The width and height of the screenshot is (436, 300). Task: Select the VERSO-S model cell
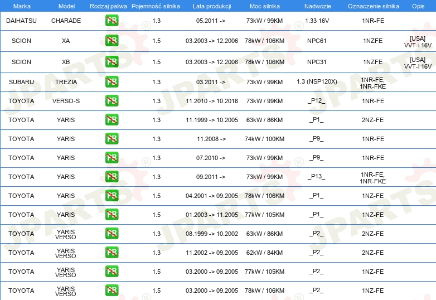point(66,101)
